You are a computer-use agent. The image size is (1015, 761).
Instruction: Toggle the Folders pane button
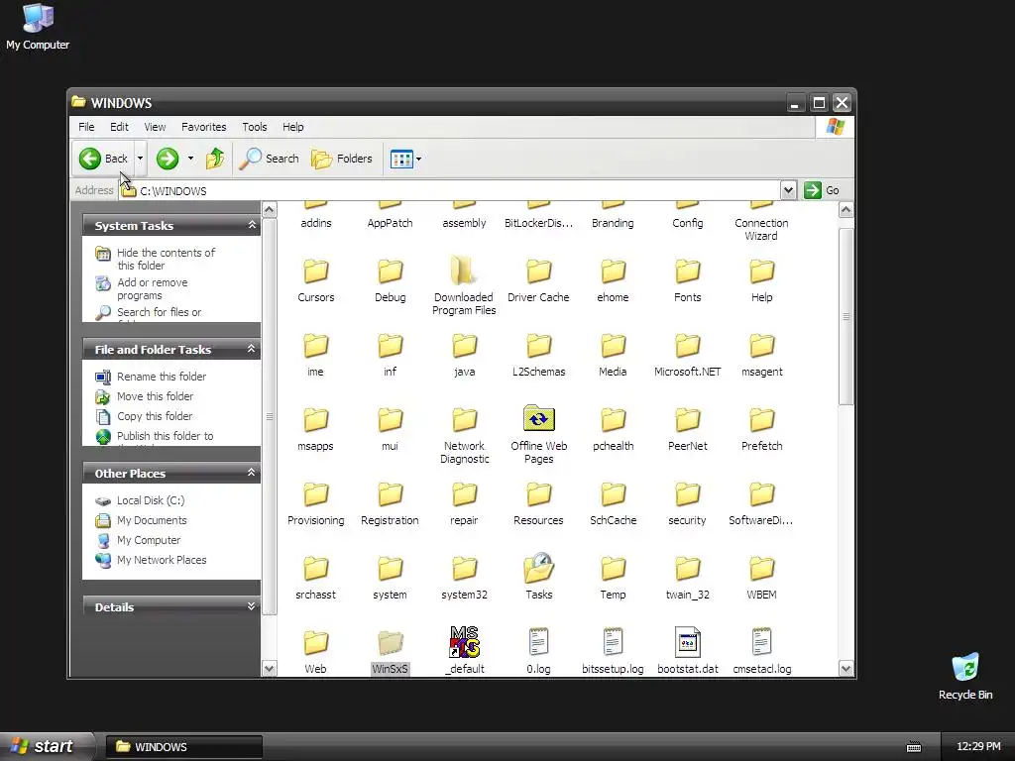pos(342,159)
